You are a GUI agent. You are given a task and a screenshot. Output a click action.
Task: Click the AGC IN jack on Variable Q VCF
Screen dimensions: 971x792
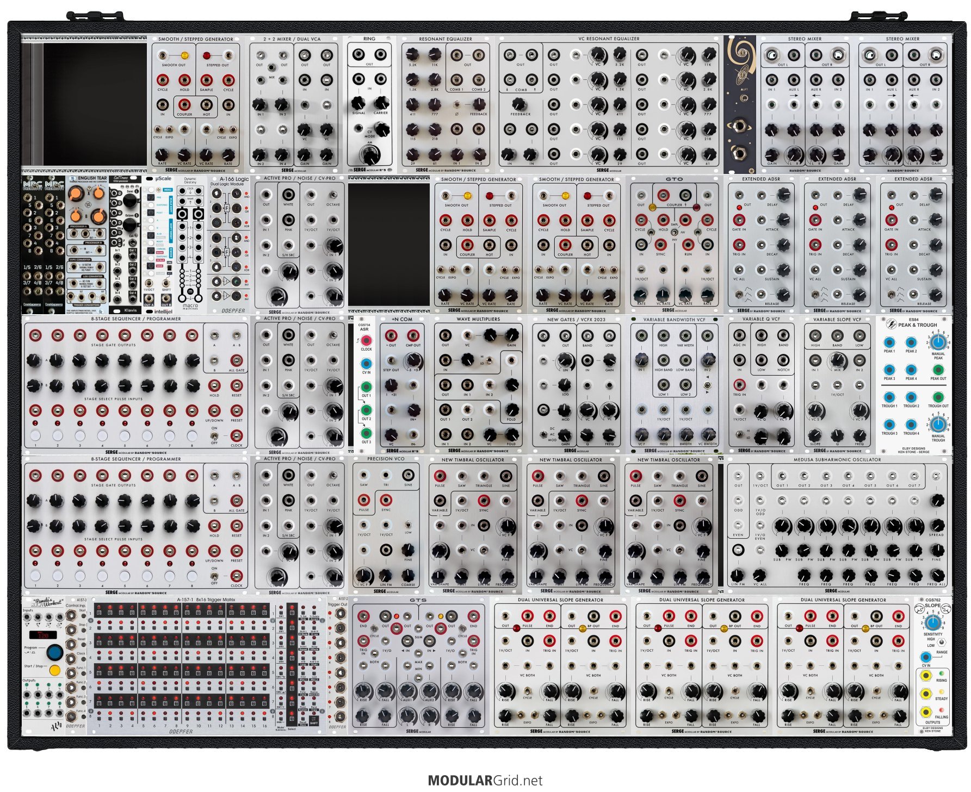click(739, 335)
